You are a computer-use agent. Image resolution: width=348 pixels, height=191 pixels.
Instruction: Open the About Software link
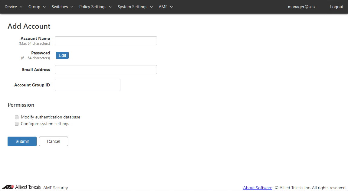click(x=258, y=188)
